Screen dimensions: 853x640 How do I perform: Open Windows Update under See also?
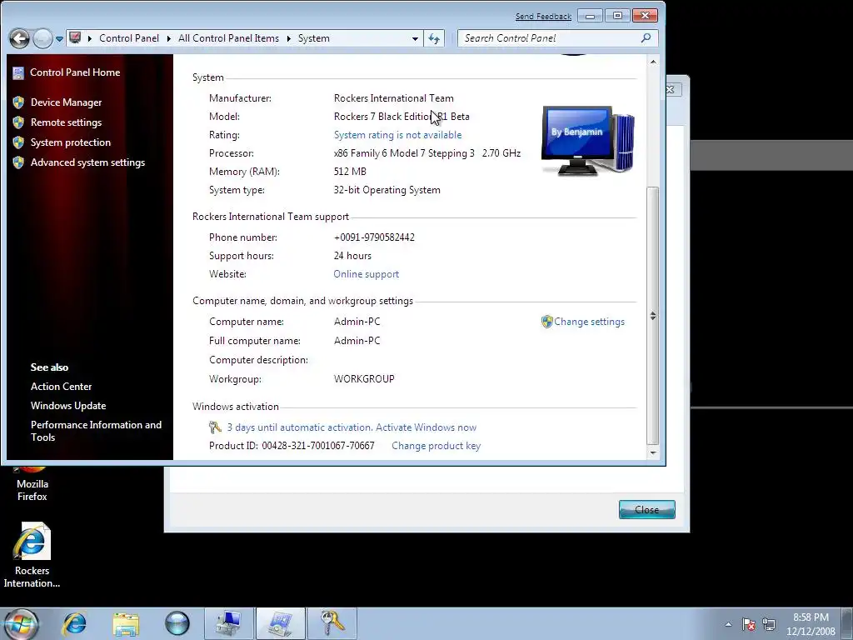(x=68, y=406)
